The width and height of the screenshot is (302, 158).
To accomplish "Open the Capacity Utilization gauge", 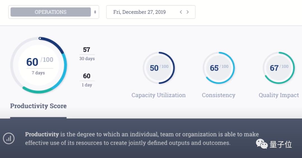I will pyautogui.click(x=159, y=68).
